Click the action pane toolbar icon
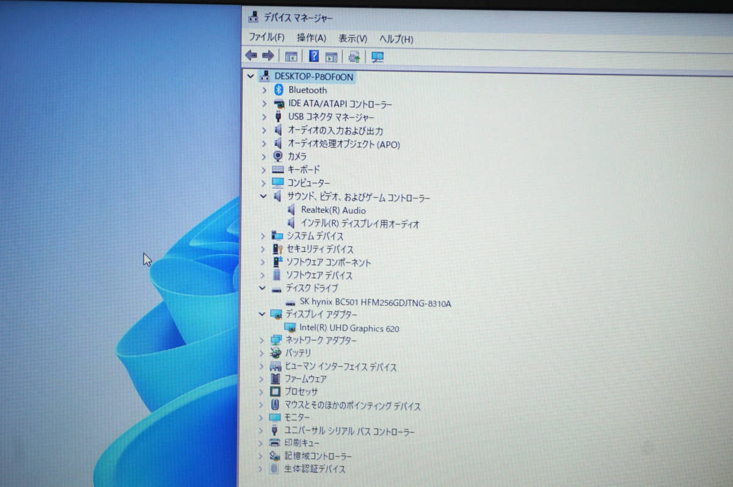 click(x=331, y=57)
